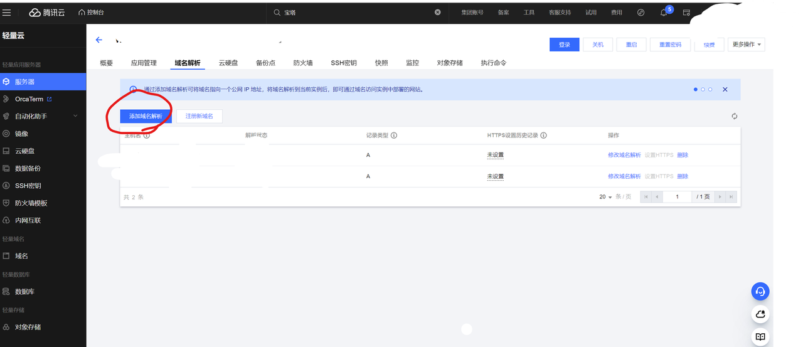Switch to the SSH密钥 tab

click(x=344, y=63)
